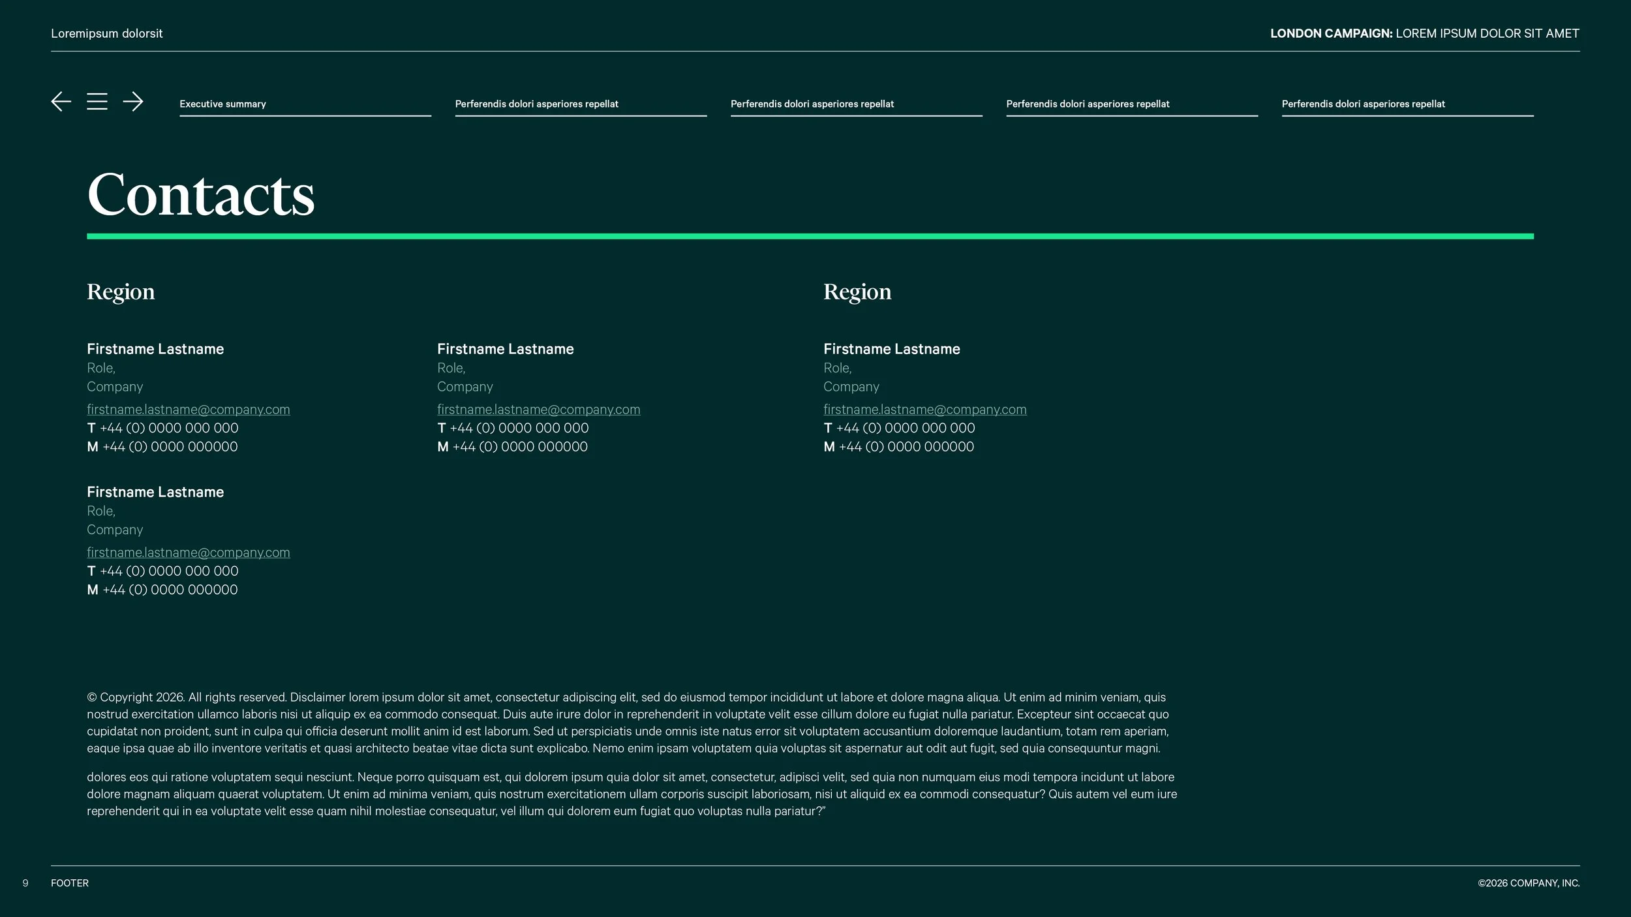Screen dimensions: 1631x917
Task: Open the Executive summary tab
Action: click(223, 104)
